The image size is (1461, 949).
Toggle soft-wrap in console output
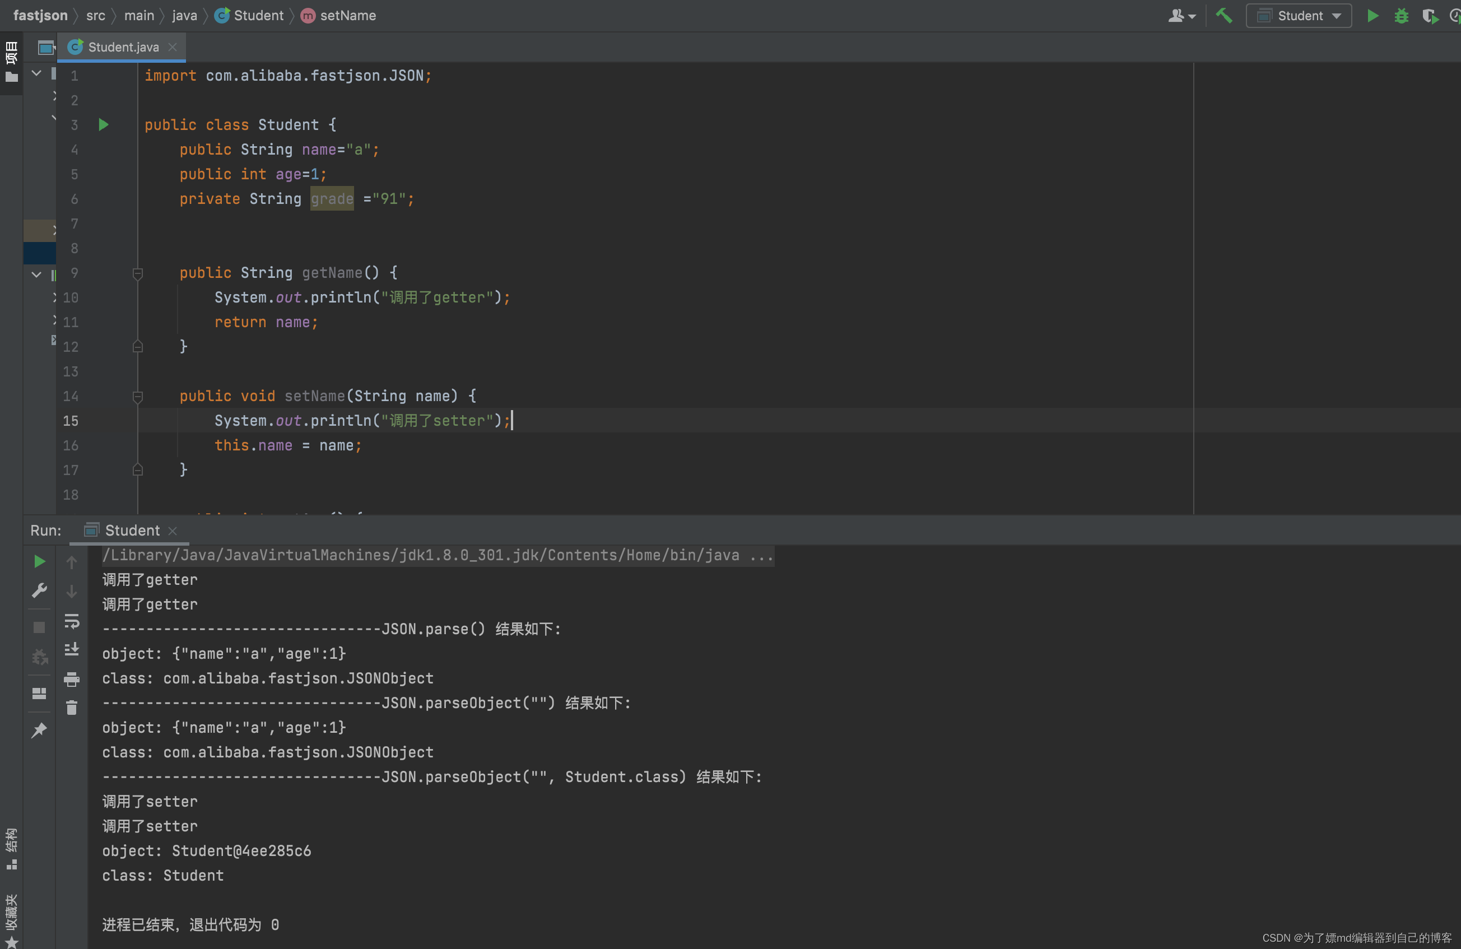(x=72, y=621)
